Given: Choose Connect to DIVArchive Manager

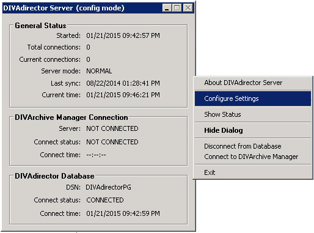Looking at the screenshot, I should point(253,157).
